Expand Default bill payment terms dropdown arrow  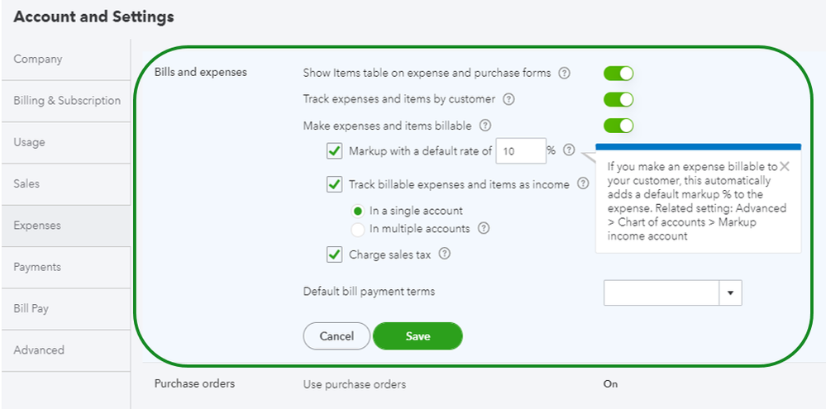731,292
